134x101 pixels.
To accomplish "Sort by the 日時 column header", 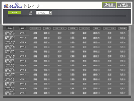I will (10, 28).
